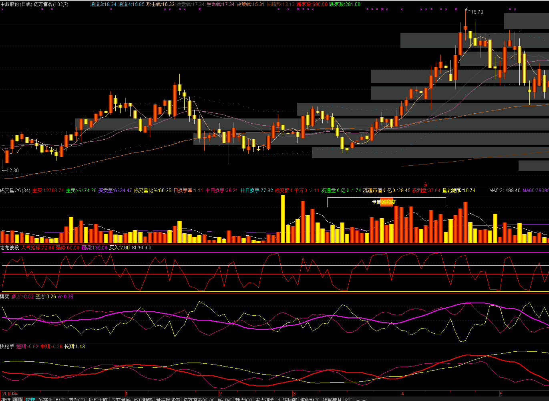Click the 买卖差:6234.47 value
The height and width of the screenshot is (401, 549).
[x=115, y=190]
